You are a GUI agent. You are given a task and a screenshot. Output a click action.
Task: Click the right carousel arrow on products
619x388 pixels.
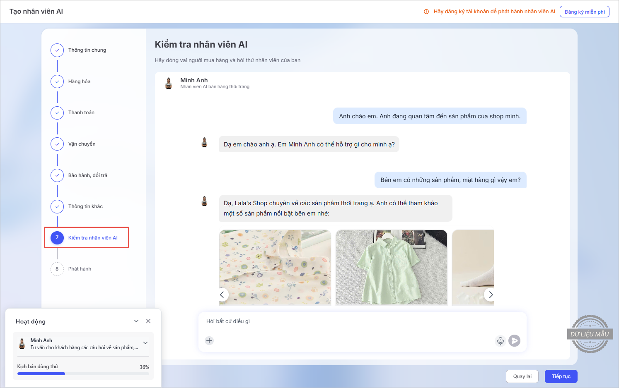[490, 295]
